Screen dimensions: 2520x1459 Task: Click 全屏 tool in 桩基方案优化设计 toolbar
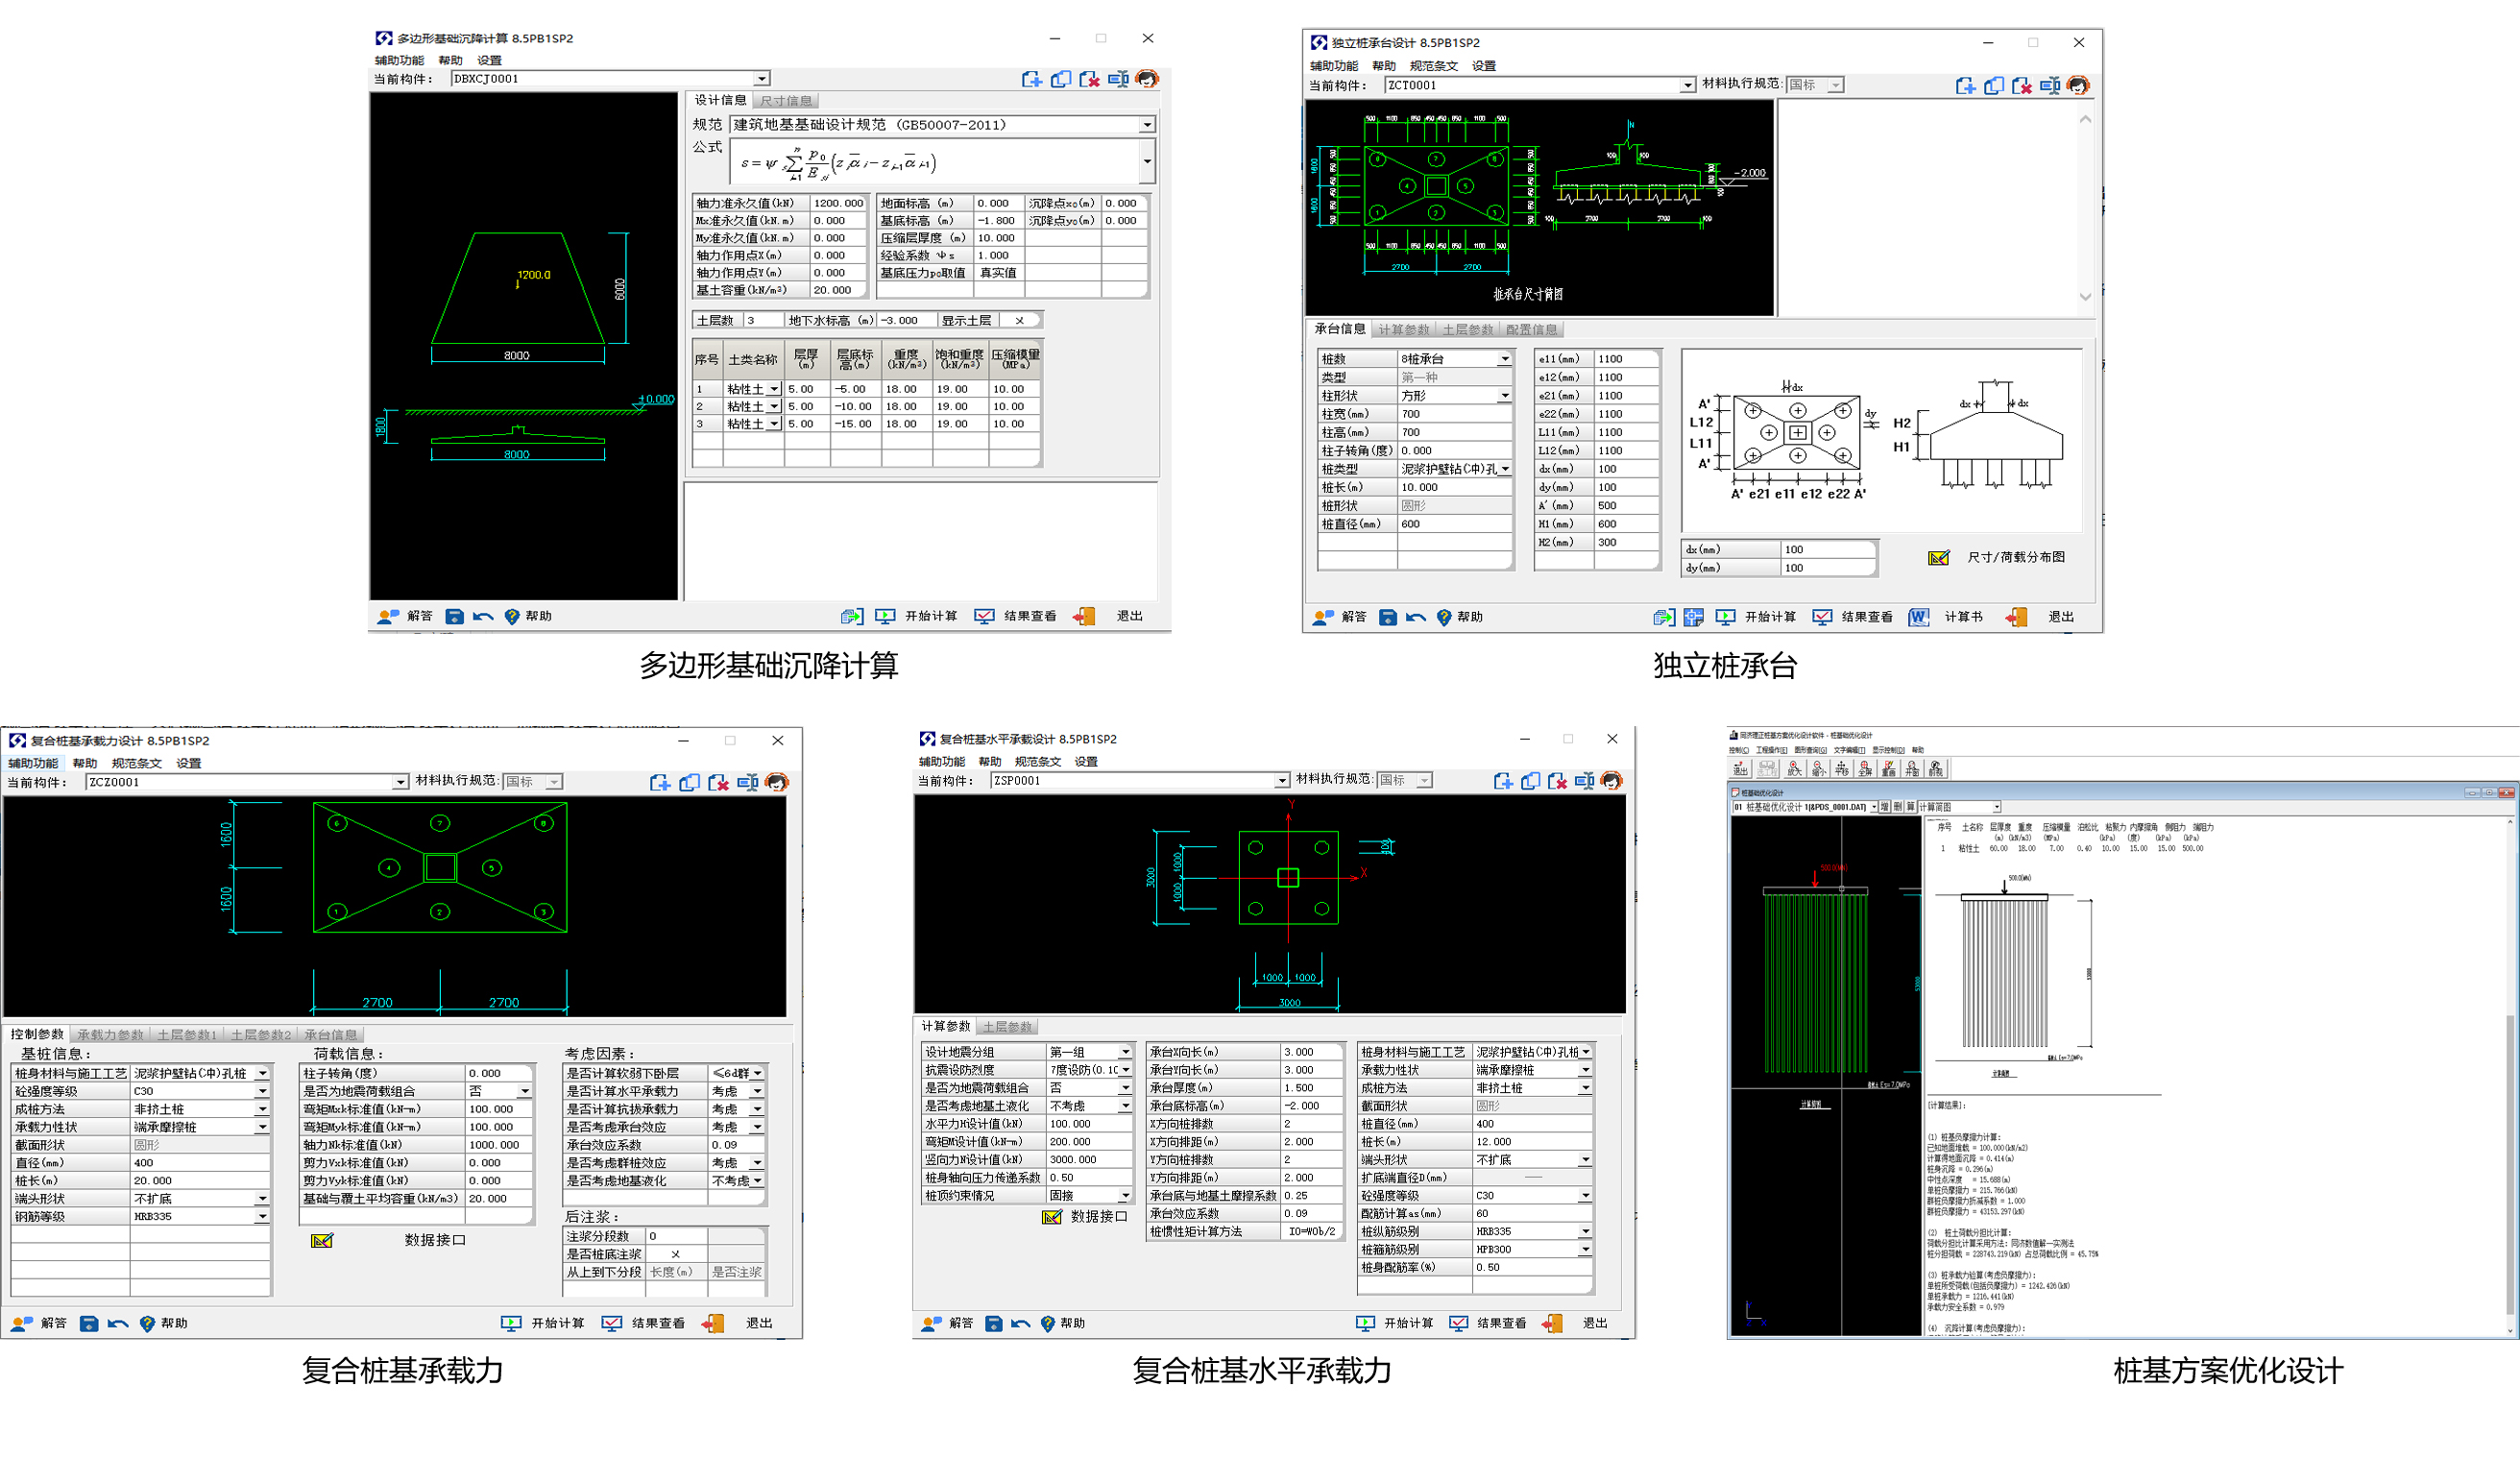(1865, 769)
